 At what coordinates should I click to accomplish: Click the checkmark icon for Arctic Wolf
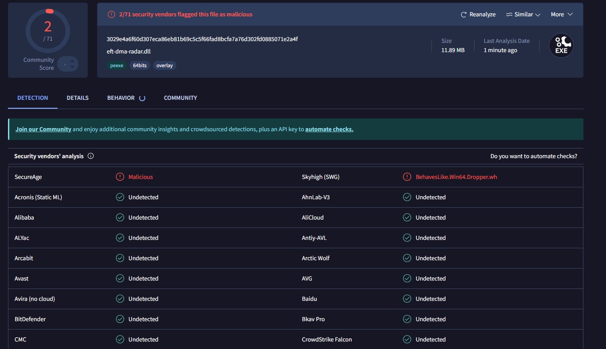click(407, 258)
